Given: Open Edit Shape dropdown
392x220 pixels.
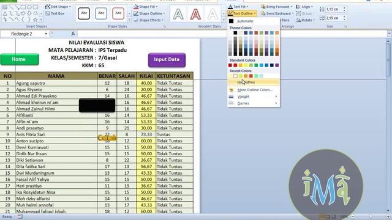Looking at the screenshot, I should (58, 7).
